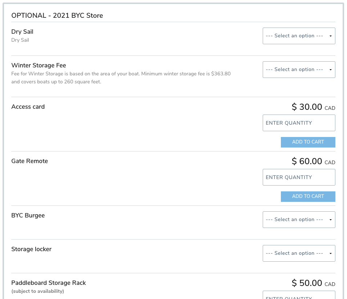Click the $30.00 Access card price
The image size is (347, 299).
click(307, 107)
